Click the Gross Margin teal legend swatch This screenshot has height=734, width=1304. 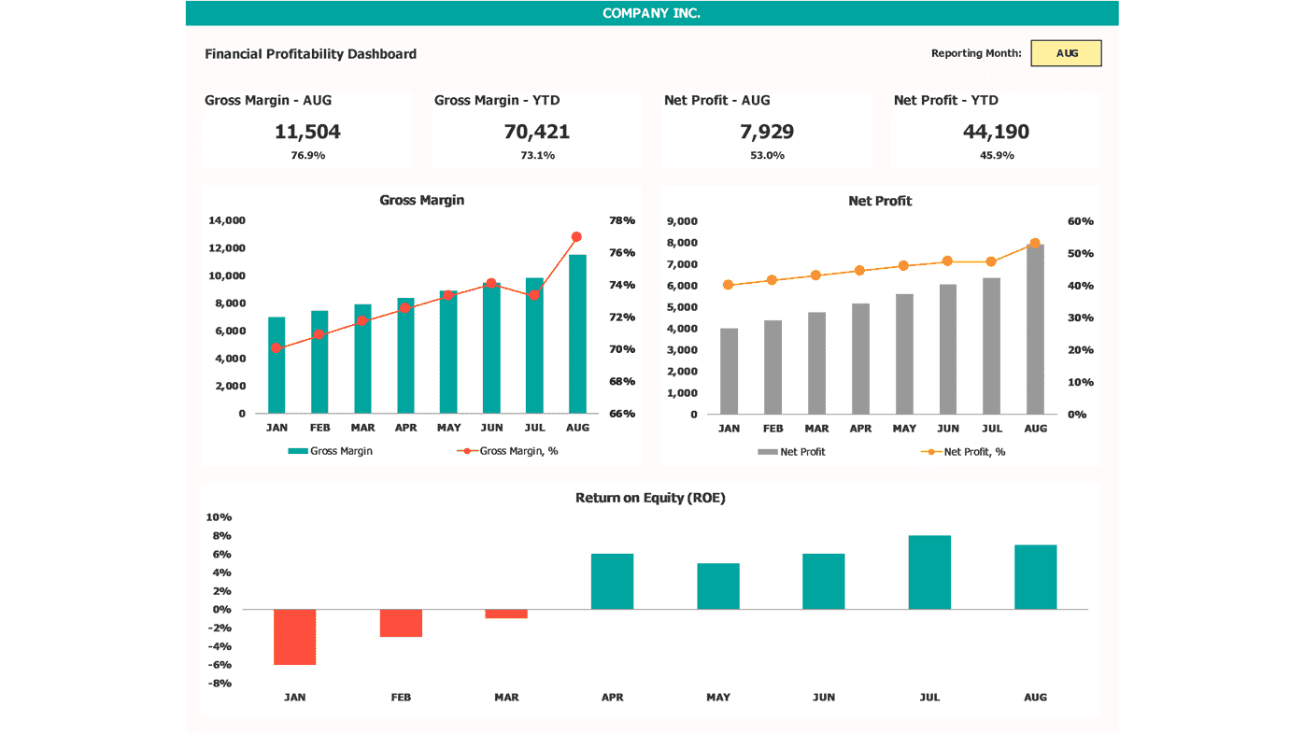[297, 451]
